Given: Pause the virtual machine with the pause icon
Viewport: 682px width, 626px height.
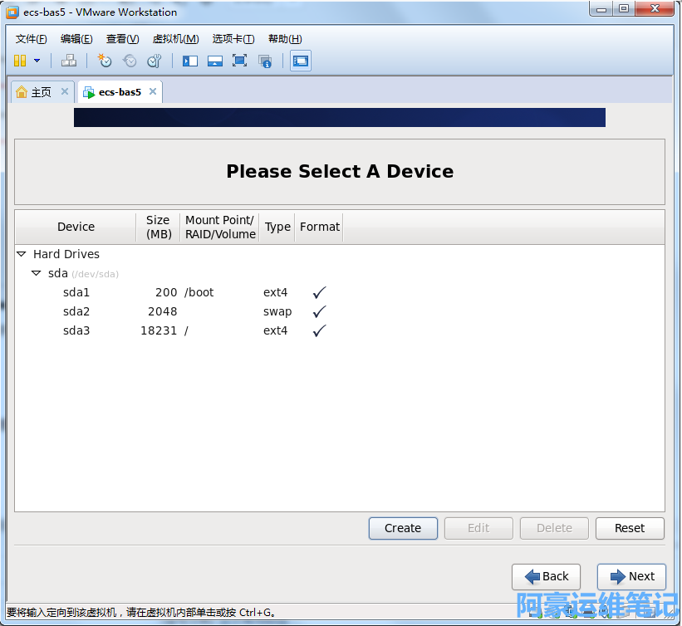Looking at the screenshot, I should 20,61.
